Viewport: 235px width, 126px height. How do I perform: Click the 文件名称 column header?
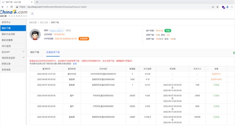[103, 69]
